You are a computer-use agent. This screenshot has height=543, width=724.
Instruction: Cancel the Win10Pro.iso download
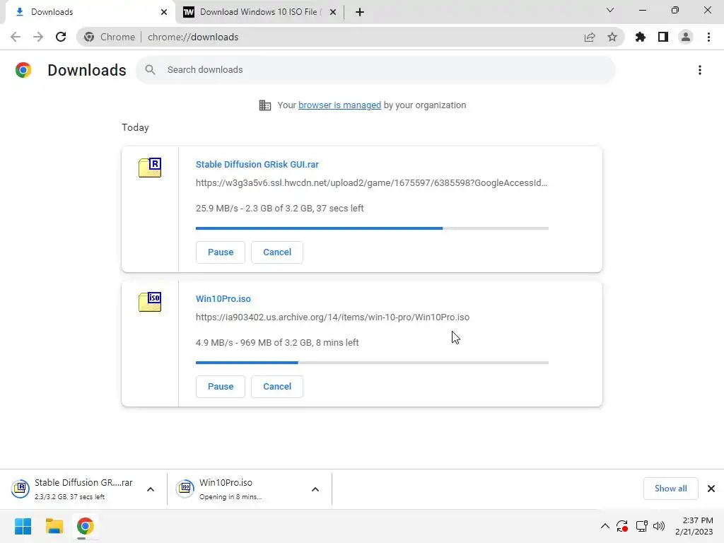point(277,387)
